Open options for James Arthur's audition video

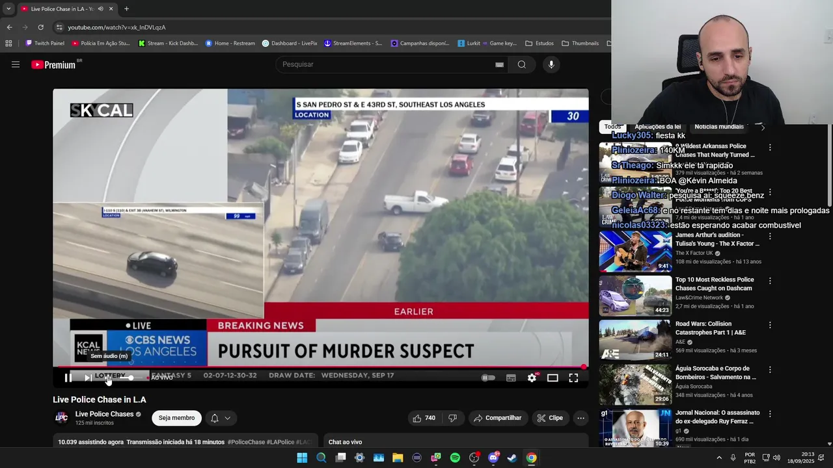(770, 237)
